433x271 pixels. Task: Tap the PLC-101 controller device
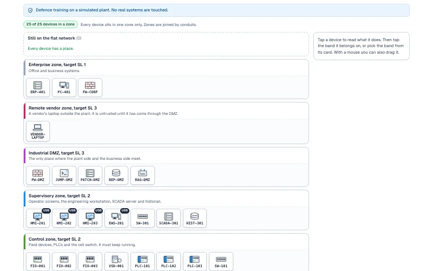click(142, 262)
